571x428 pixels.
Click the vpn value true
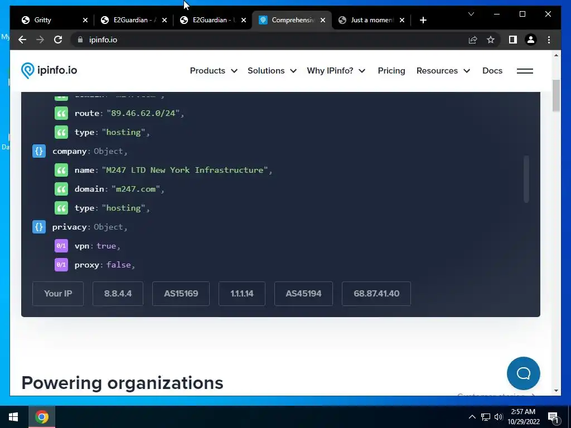(x=106, y=246)
